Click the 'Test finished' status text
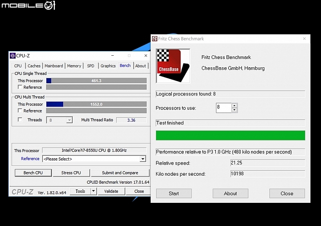Viewport: 321px width, 226px height. [170, 123]
